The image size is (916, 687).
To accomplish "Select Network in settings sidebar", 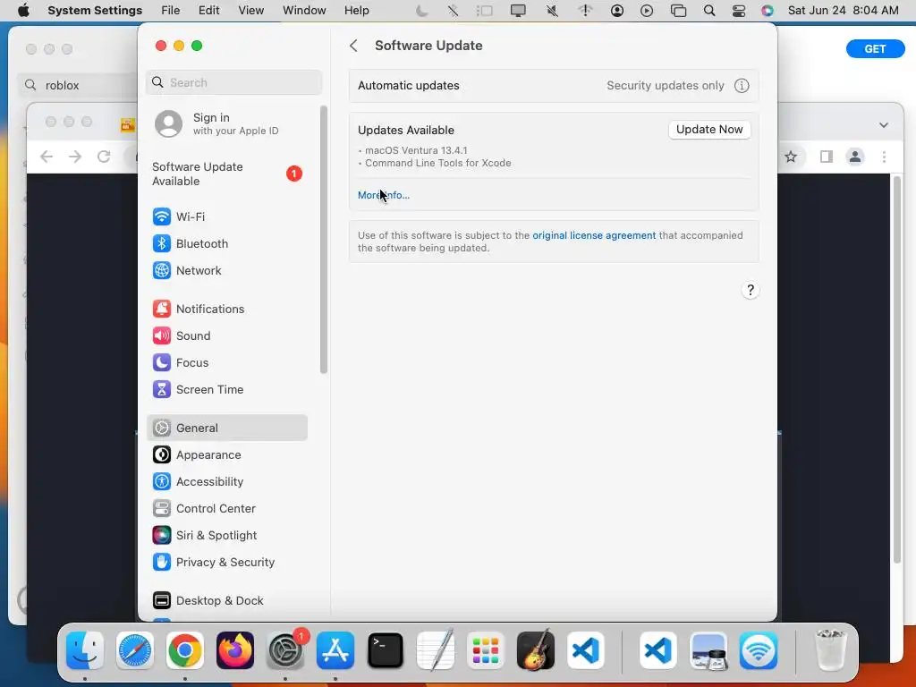I will pos(226,270).
